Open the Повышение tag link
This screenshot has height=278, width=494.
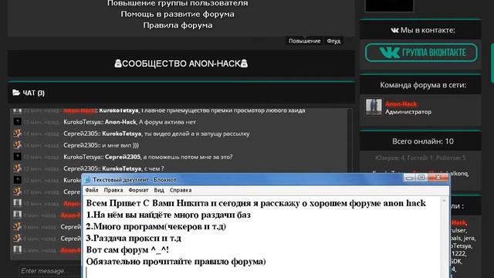click(304, 41)
